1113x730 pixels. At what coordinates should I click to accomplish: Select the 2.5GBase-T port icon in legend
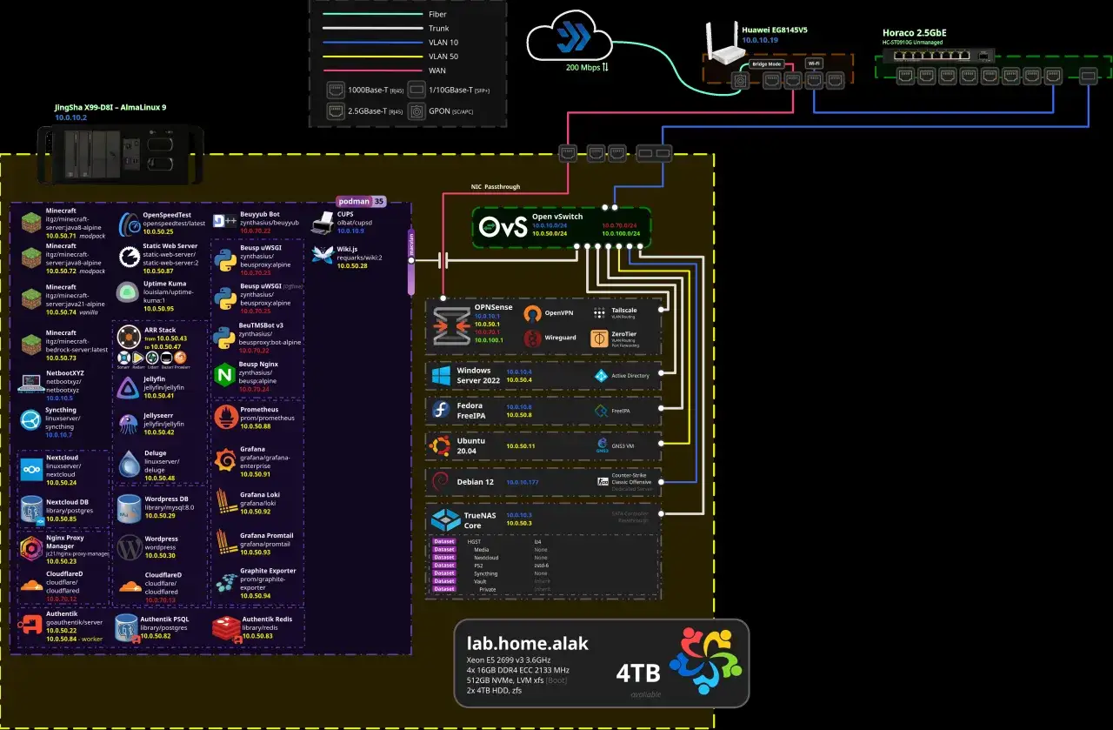coord(336,111)
